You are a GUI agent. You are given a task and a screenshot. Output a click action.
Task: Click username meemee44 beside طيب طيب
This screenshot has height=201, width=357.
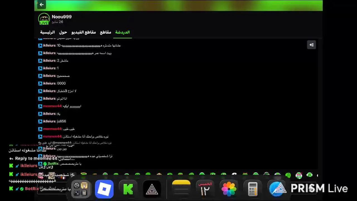pos(52,129)
